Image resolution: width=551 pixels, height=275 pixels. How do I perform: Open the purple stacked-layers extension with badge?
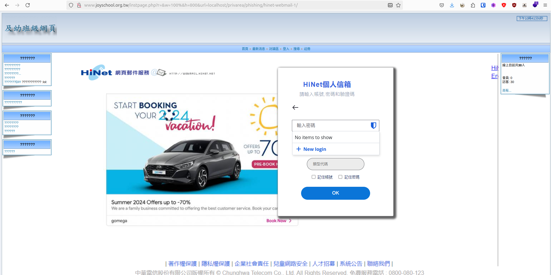535,5
